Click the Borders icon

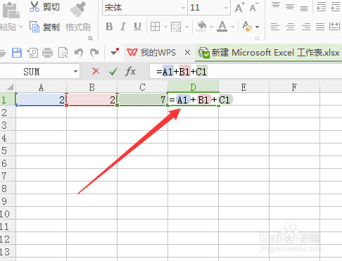(155, 27)
